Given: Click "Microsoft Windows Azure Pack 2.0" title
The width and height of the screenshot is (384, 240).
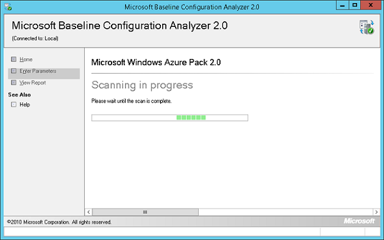Looking at the screenshot, I should pyautogui.click(x=156, y=62).
